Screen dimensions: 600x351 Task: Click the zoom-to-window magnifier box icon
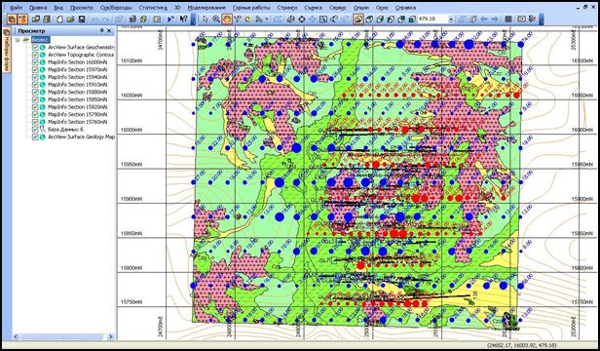[323, 19]
